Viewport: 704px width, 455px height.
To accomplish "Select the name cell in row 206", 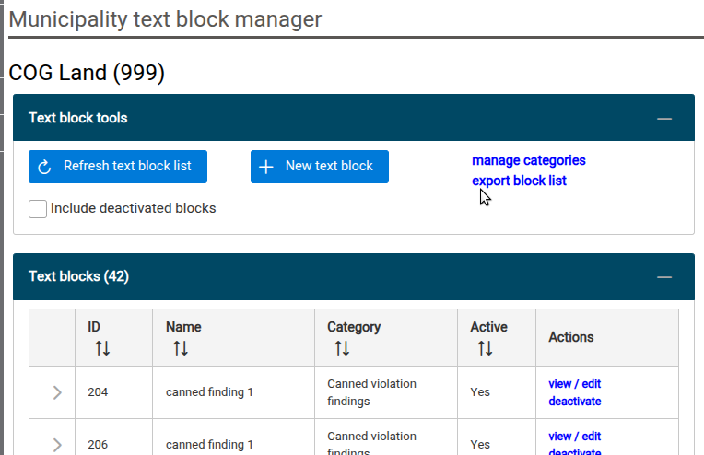I will (x=233, y=437).
